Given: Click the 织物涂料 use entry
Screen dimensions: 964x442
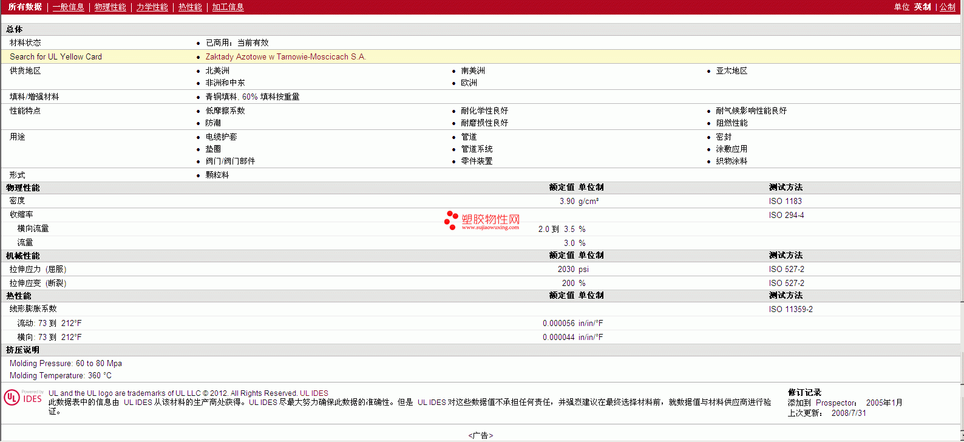Looking at the screenshot, I should (731, 161).
